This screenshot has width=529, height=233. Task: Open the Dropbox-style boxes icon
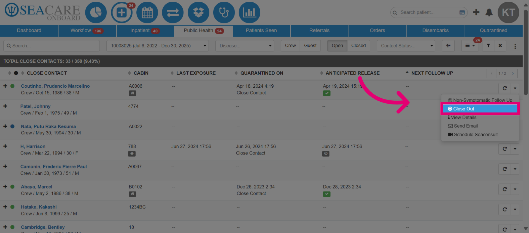click(198, 12)
